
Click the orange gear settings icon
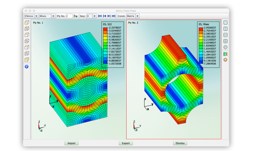pyautogui.click(x=225, y=60)
